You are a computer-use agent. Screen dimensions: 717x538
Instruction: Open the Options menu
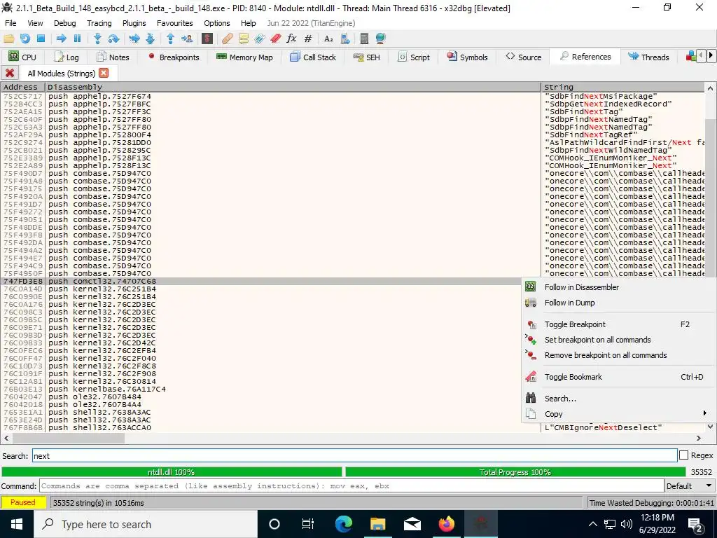tap(217, 23)
